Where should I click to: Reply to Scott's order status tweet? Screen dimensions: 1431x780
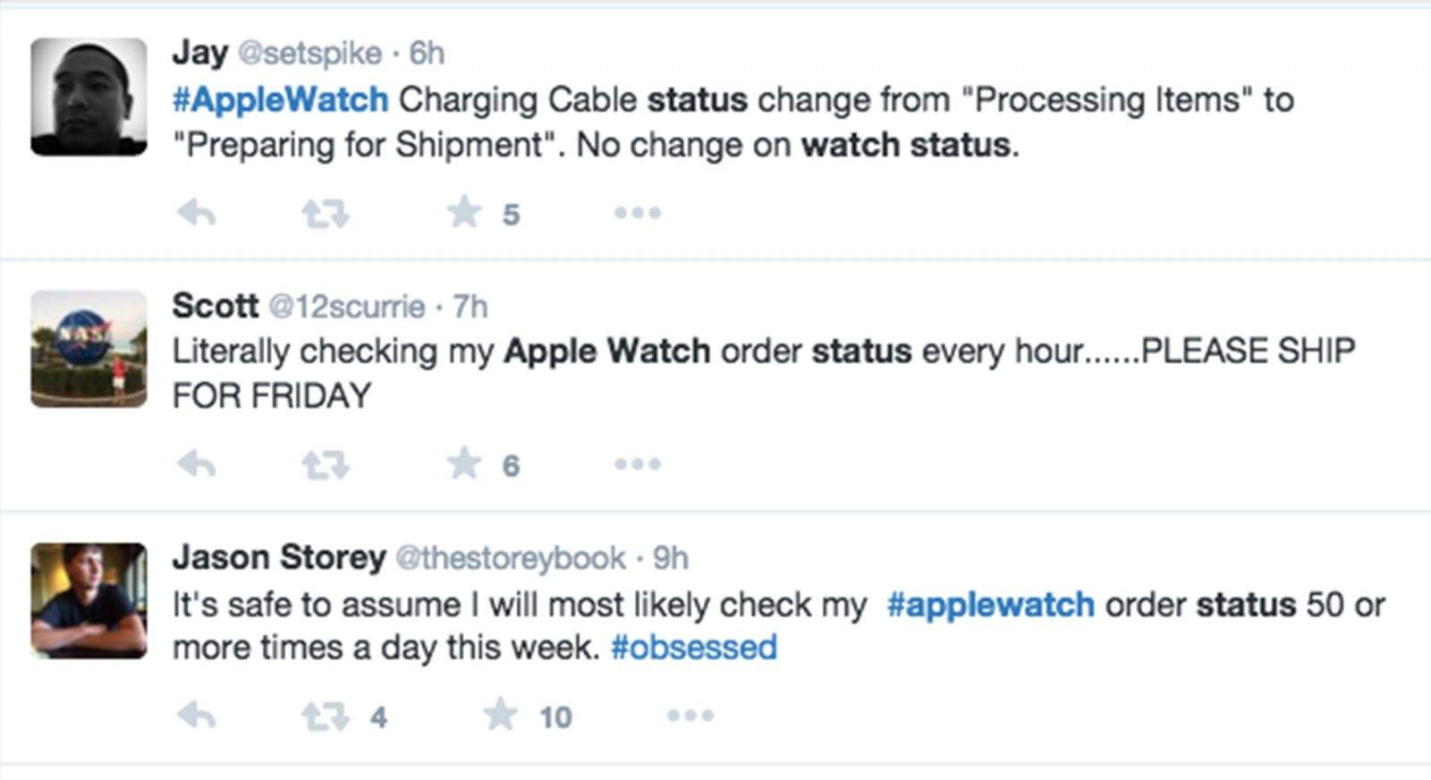point(197,464)
